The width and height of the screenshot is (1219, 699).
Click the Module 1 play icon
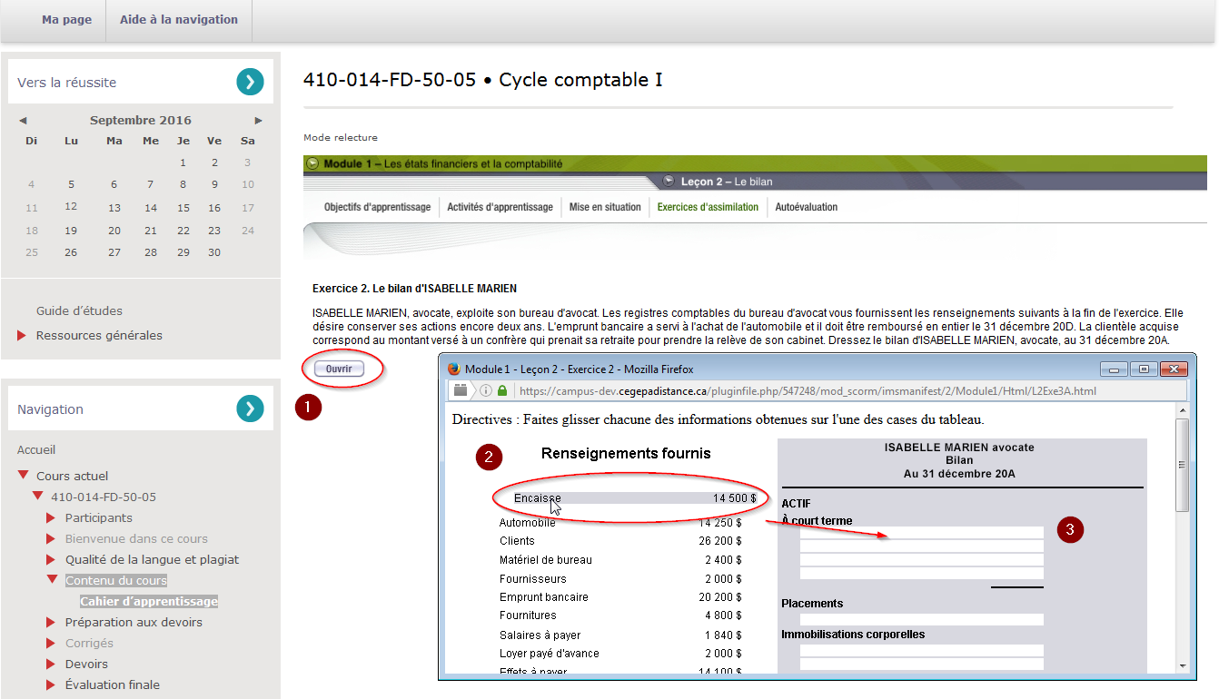313,164
